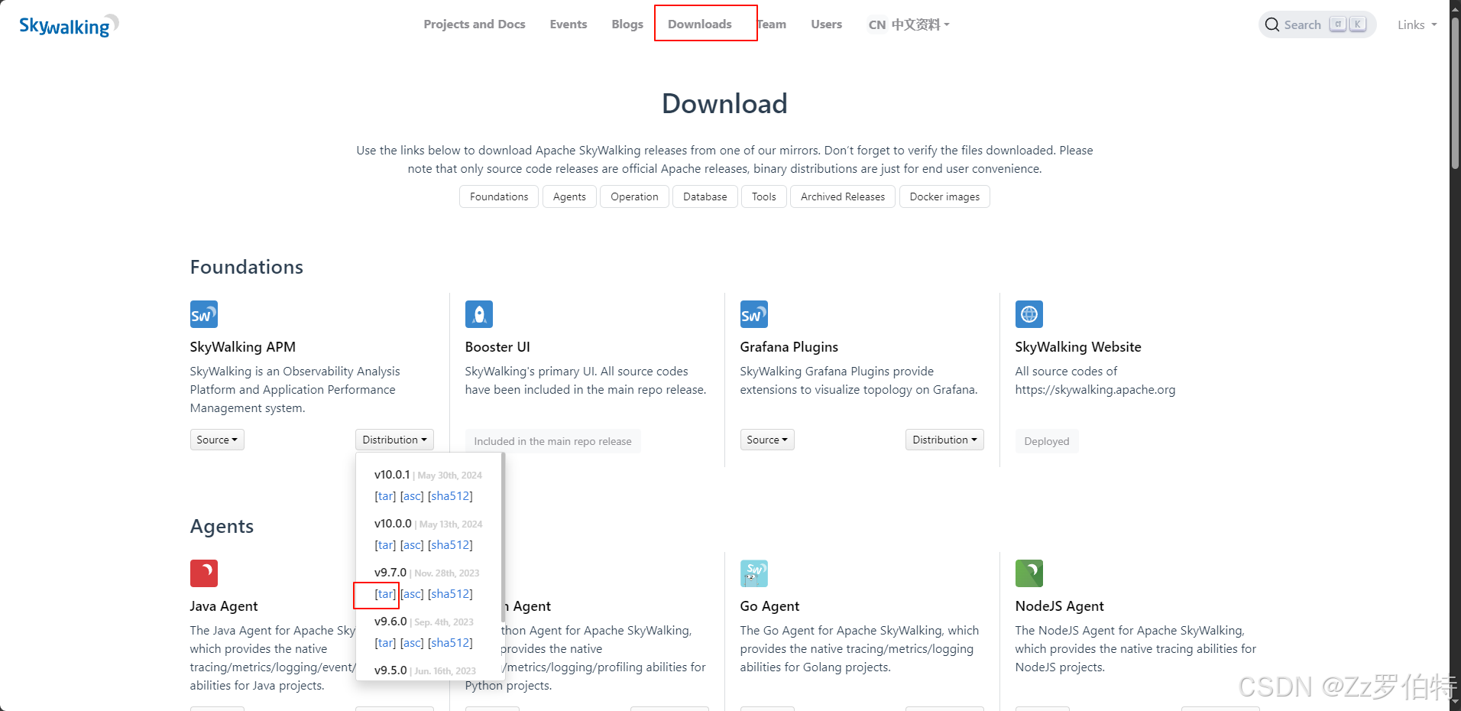
Task: Click Included in the main repo release
Action: pos(552,441)
